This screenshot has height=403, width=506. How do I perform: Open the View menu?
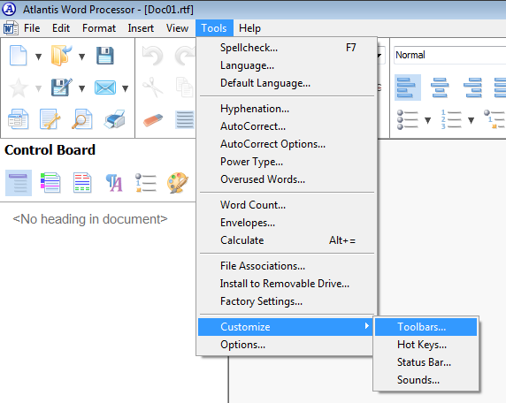tap(177, 28)
